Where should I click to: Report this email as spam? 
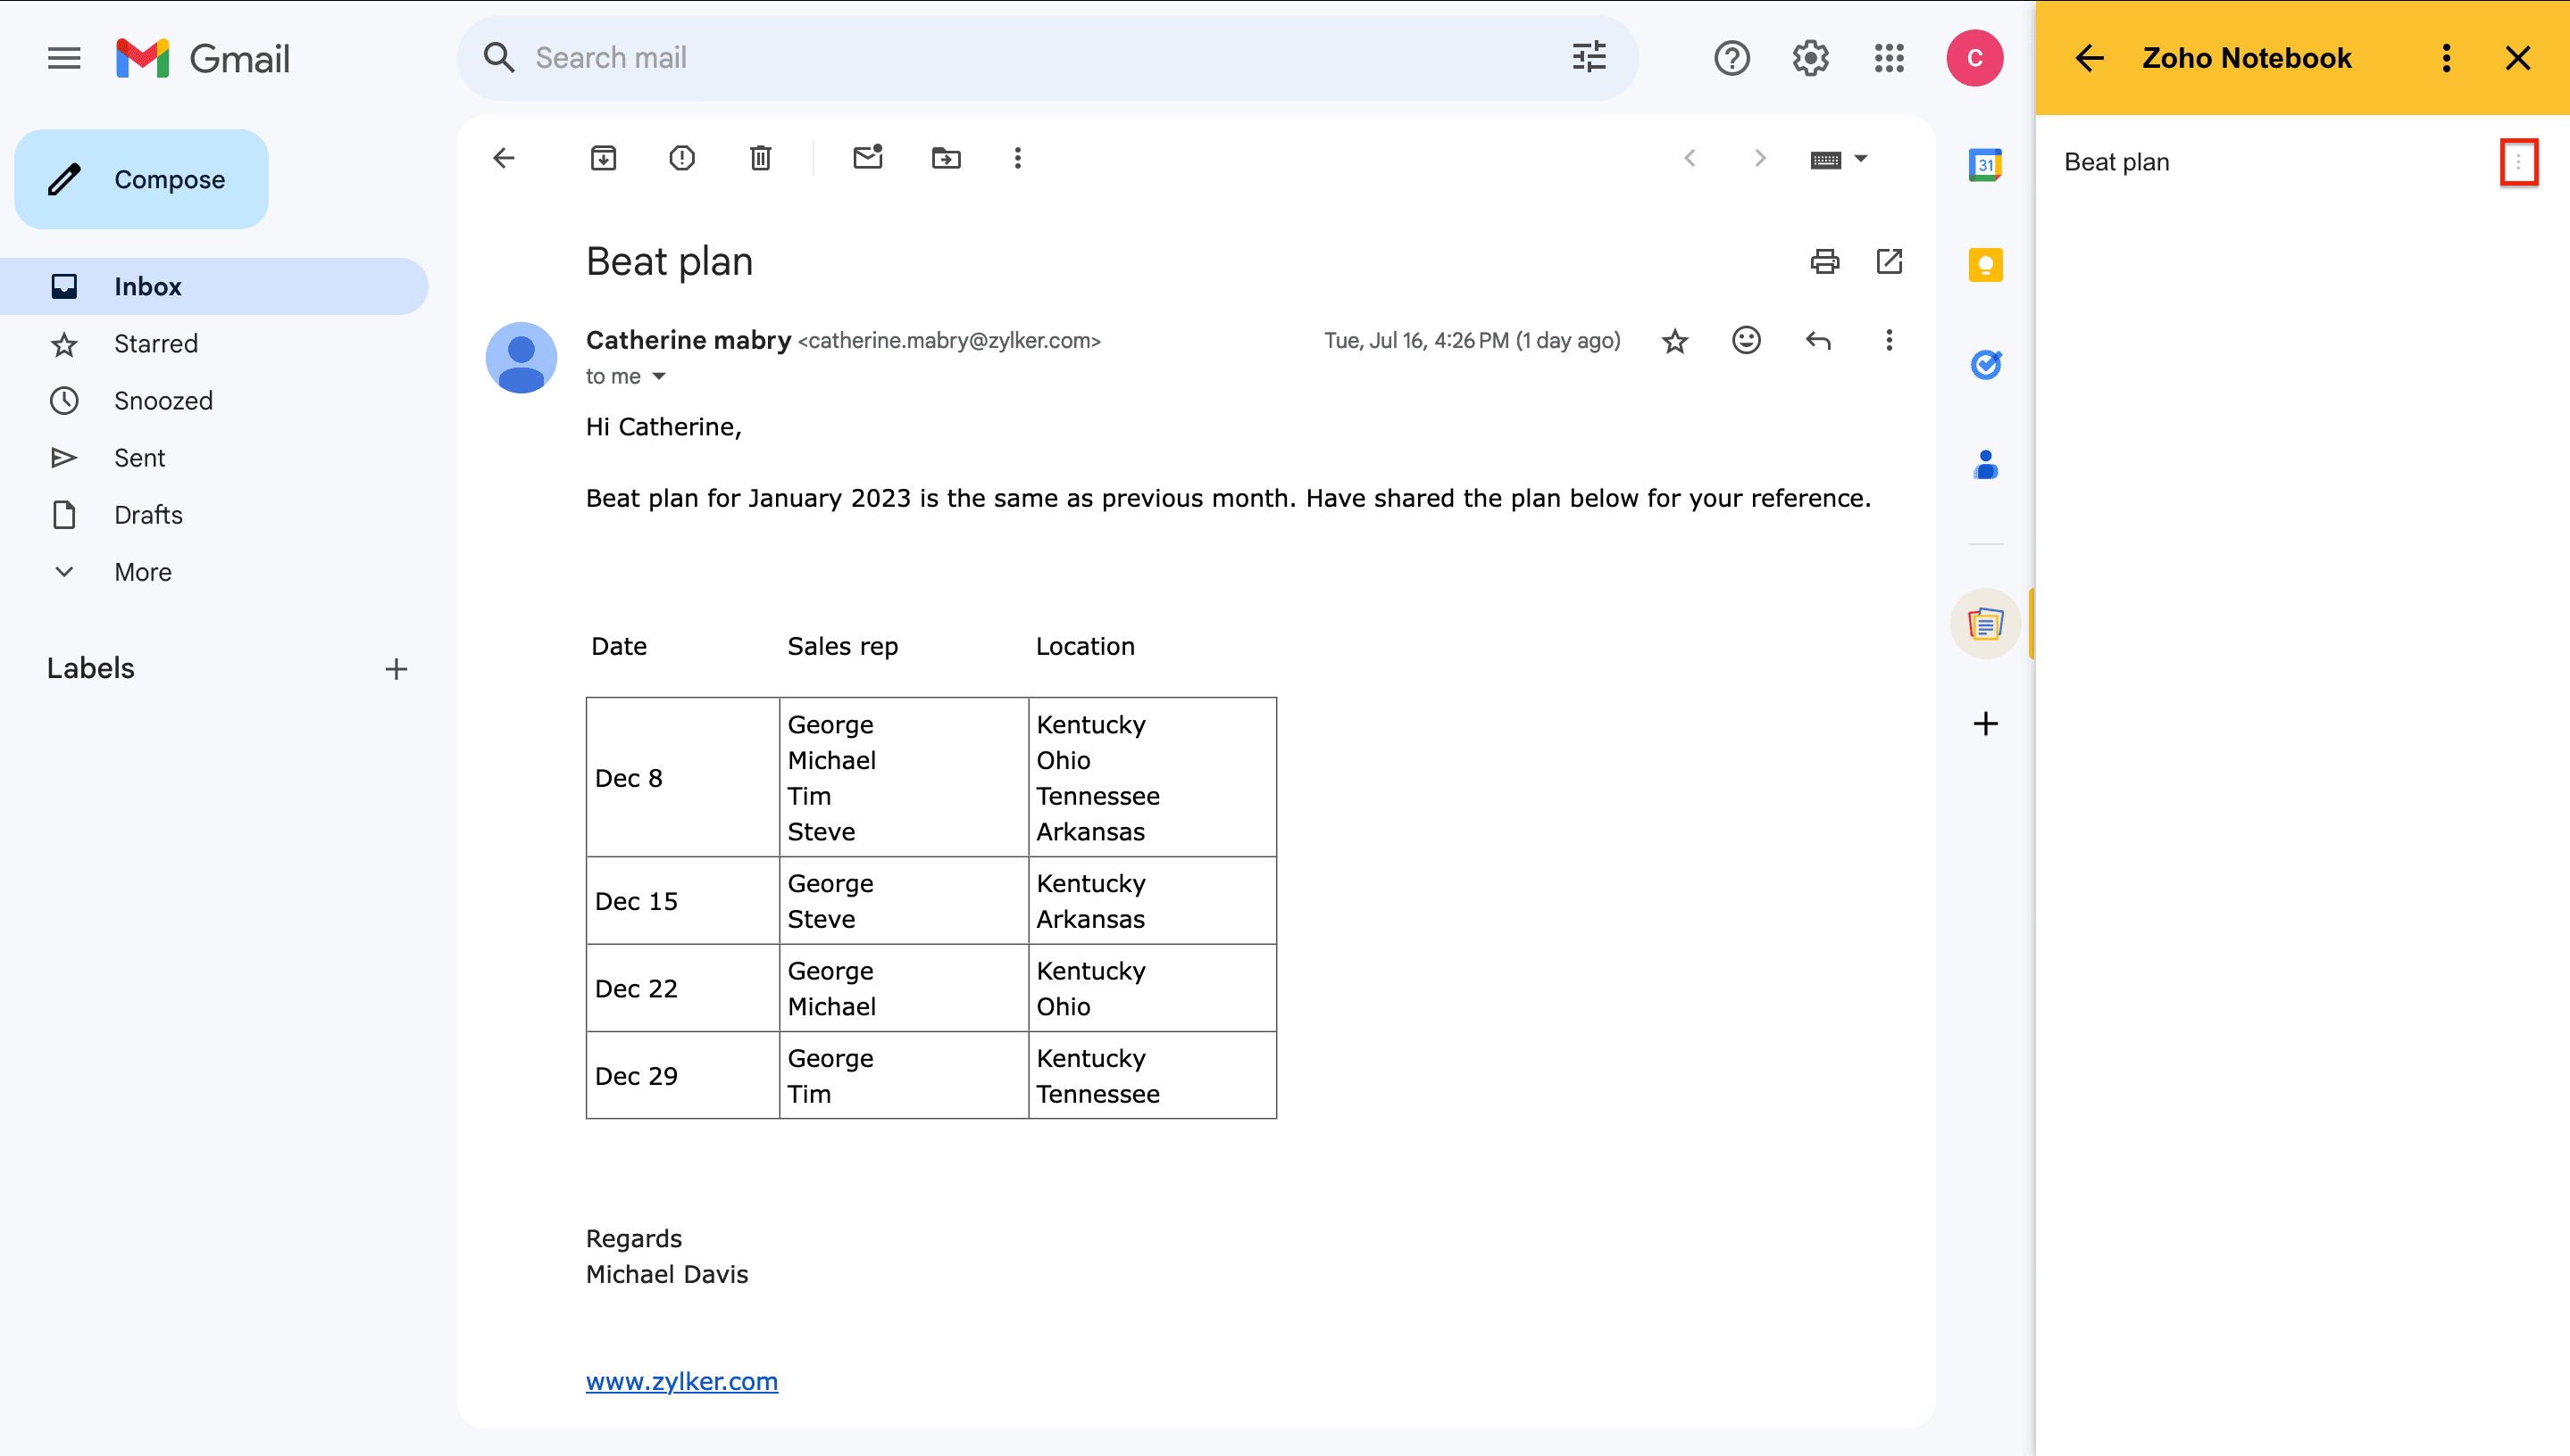coord(681,158)
